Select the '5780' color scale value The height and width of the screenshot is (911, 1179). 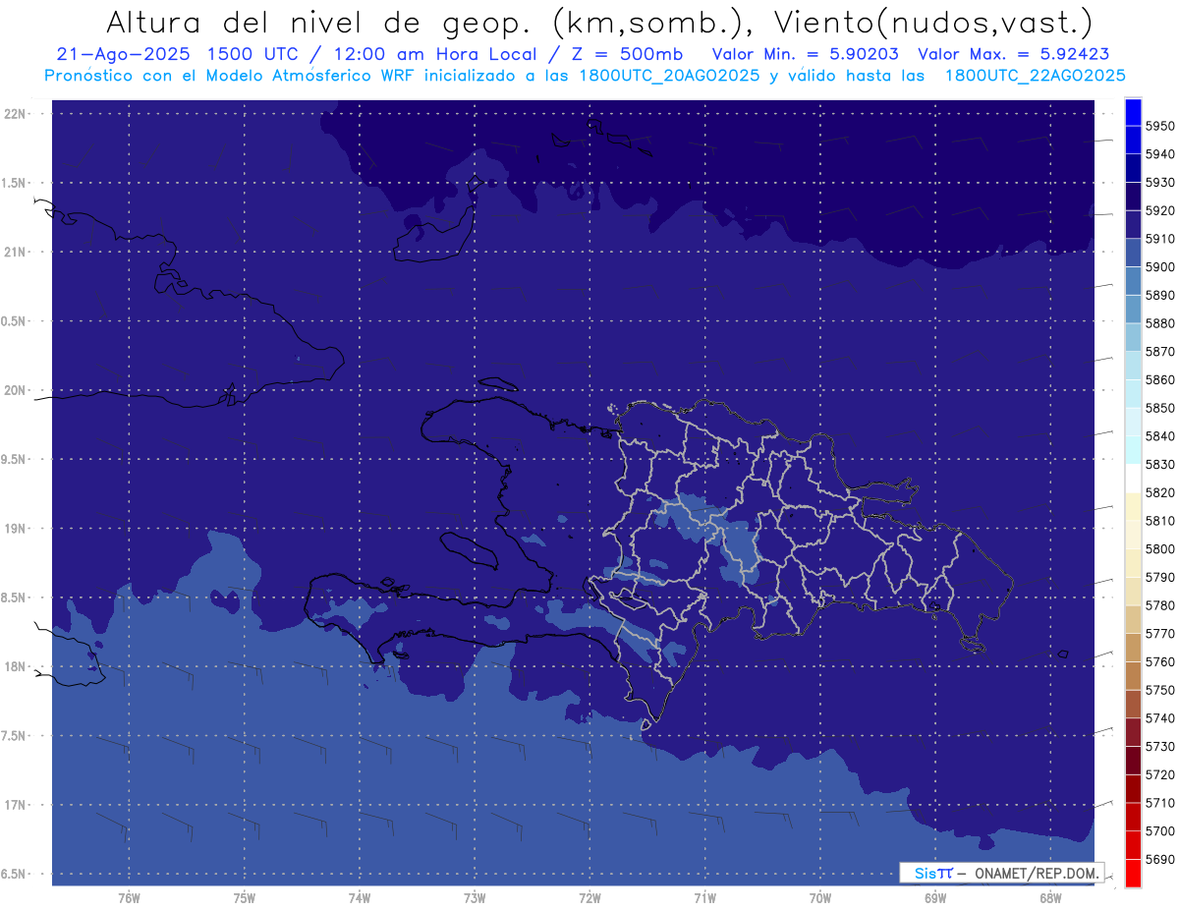coord(1159,605)
